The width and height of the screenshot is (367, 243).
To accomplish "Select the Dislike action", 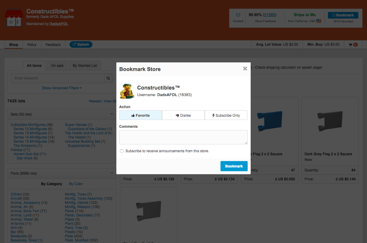I will (183, 115).
